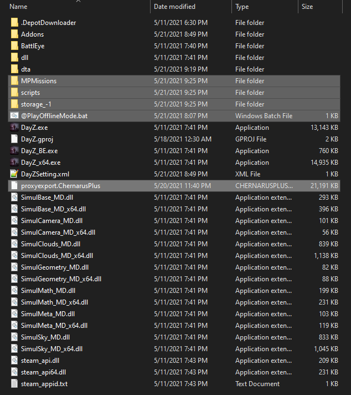This screenshot has width=351, height=395.
Task: Click the BattlEye folder icon
Action: point(14,46)
